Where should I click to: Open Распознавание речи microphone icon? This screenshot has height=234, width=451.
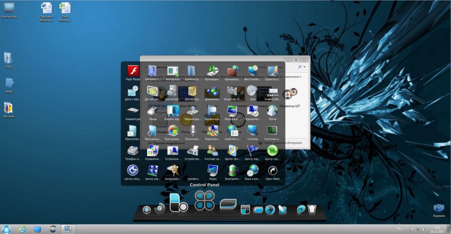click(193, 131)
